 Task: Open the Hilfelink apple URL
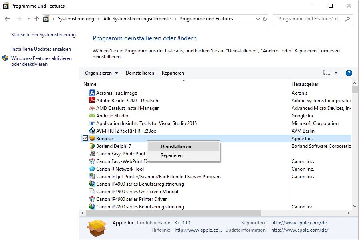198,230
